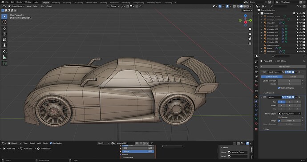Remove the Subdivision modifier with its X
Image resolution: width=307 pixels, height=162 pixels.
(299, 72)
